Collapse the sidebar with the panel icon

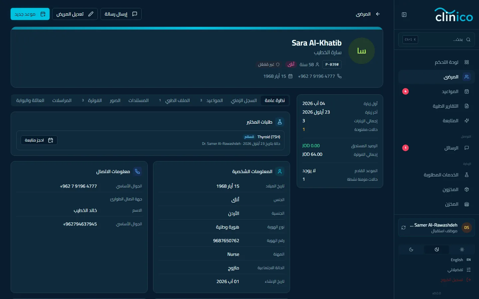(x=404, y=15)
